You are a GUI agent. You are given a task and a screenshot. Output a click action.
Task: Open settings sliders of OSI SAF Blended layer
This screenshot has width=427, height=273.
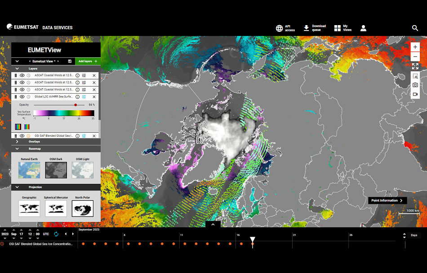[84, 136]
